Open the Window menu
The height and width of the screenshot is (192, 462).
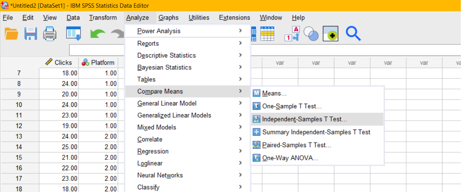pyautogui.click(x=271, y=18)
